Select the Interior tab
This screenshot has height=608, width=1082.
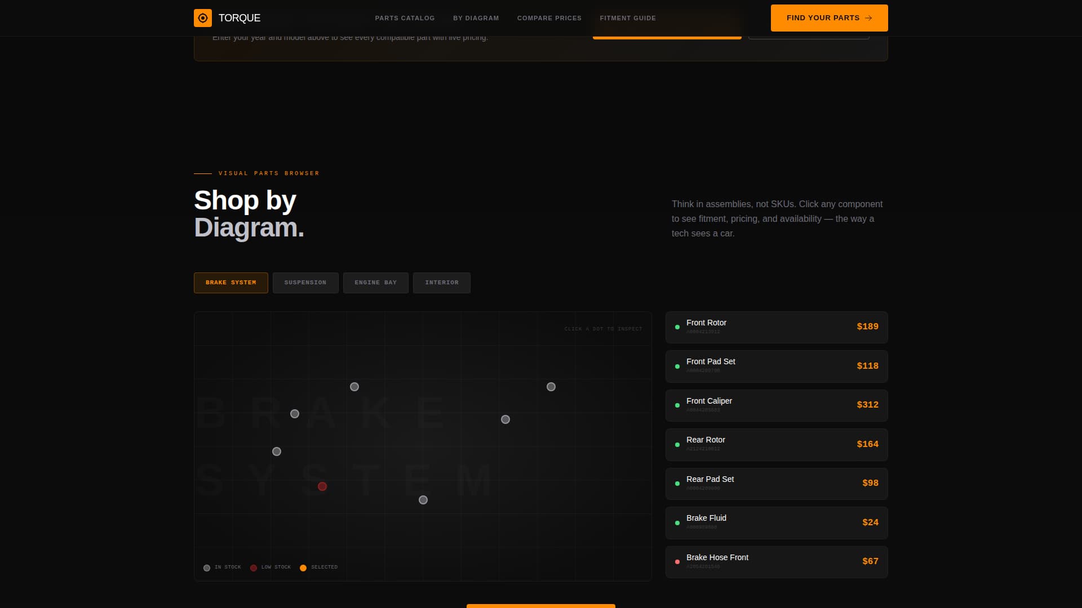tap(441, 283)
